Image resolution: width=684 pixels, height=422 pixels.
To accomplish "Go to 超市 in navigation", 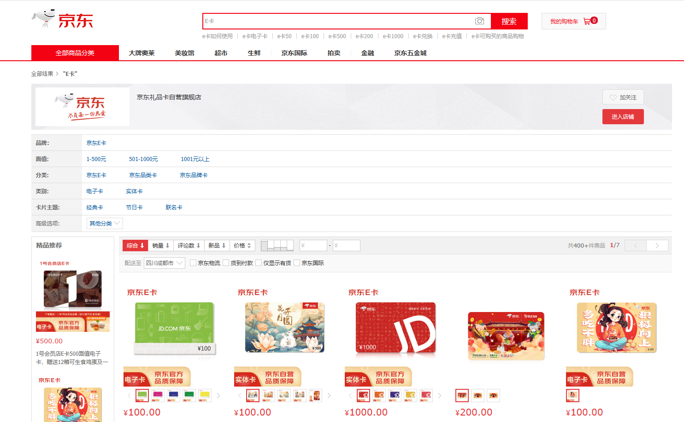I will click(x=221, y=53).
